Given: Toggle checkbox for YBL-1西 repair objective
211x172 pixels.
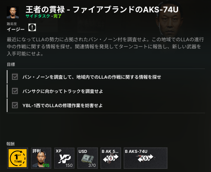Looking at the screenshot, I should (15, 105).
